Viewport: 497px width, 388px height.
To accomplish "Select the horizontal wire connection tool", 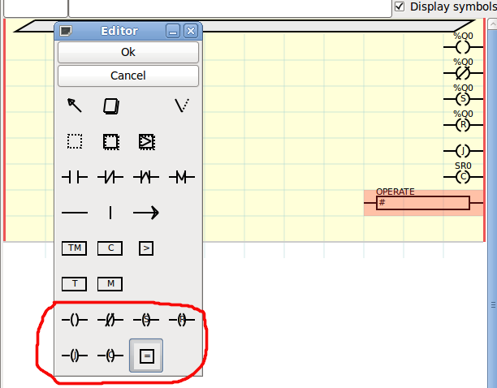I will (75, 213).
